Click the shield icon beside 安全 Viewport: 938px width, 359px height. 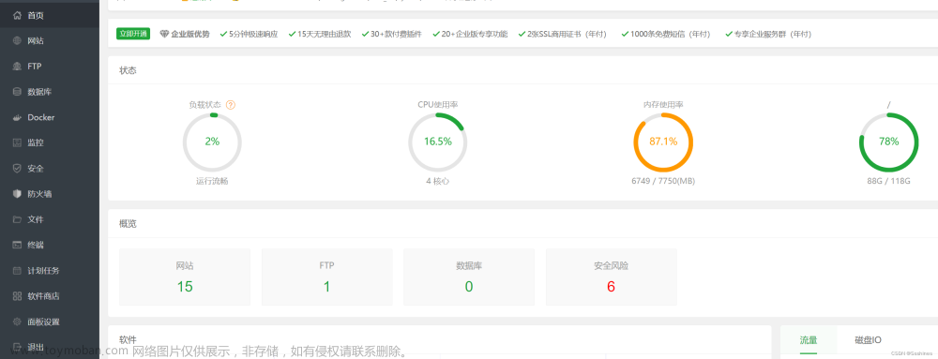(x=17, y=169)
